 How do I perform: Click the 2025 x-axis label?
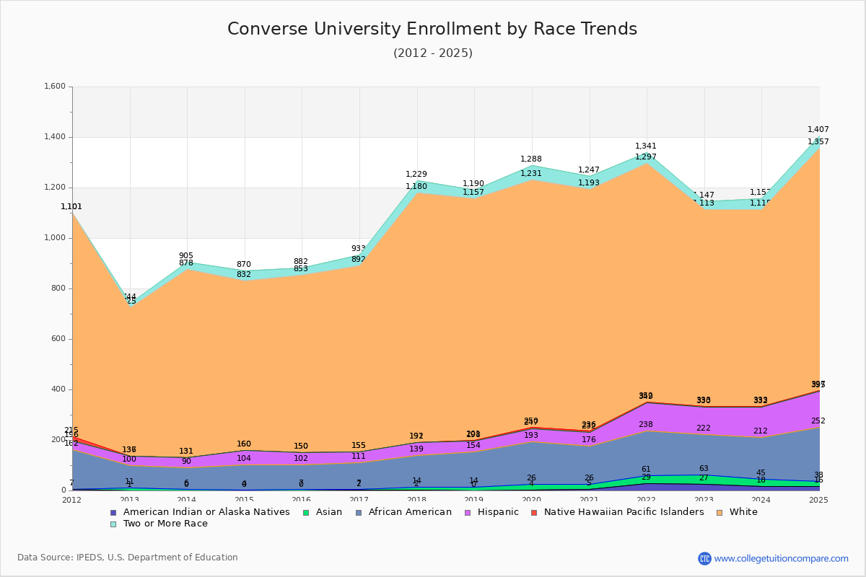tap(819, 500)
